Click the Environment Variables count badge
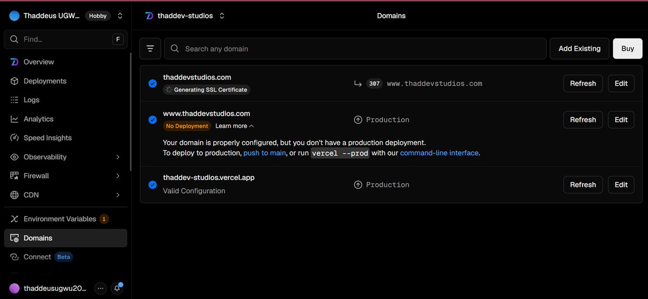 point(104,219)
